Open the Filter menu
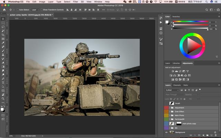221x138 pixels. click(75, 2)
